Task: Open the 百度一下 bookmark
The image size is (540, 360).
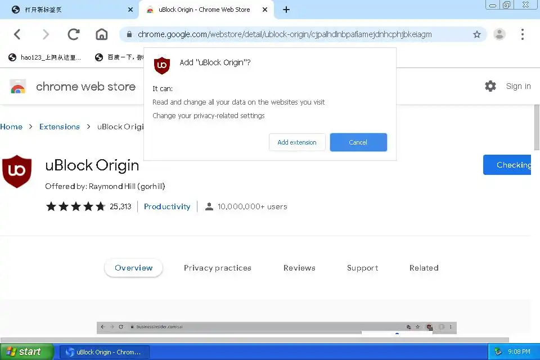Action: click(119, 57)
